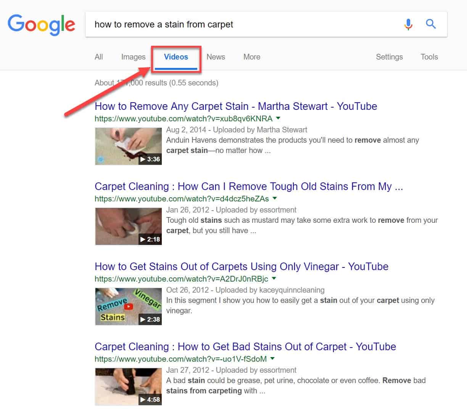Click "Aug 2, 2014 - Uploaded by Martha Stewart"

point(237,130)
